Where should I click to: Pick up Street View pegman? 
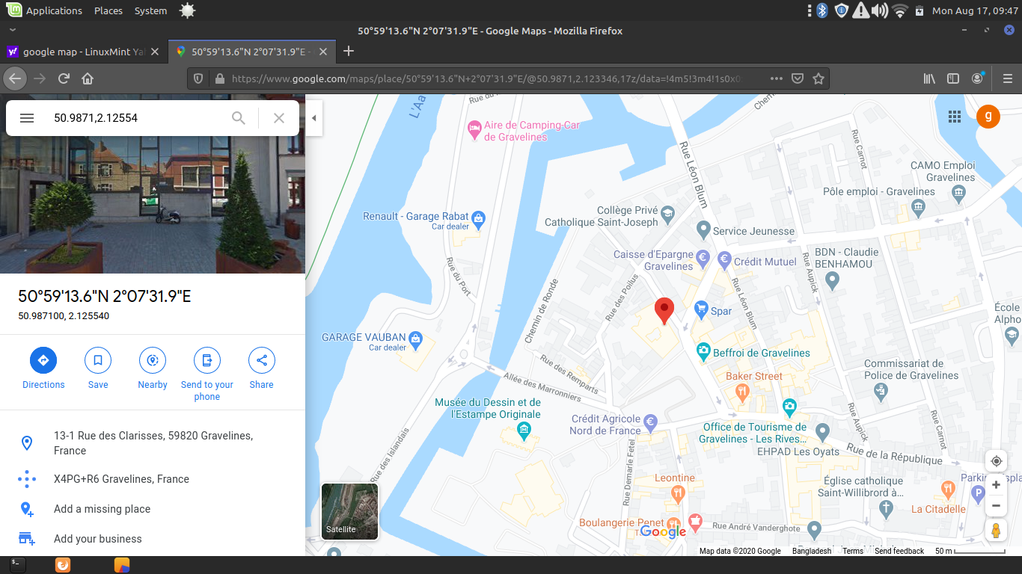coord(996,531)
